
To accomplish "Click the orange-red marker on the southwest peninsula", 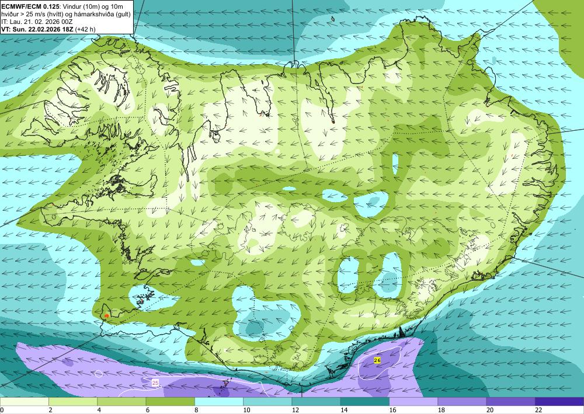I will 107,316.
